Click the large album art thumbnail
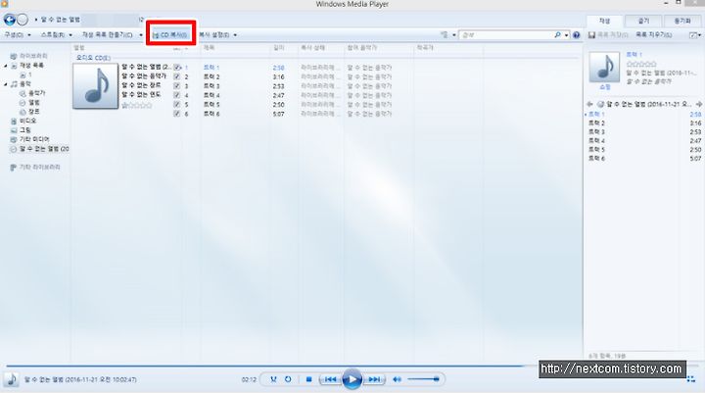The height and width of the screenshot is (393, 705). pyautogui.click(x=95, y=85)
